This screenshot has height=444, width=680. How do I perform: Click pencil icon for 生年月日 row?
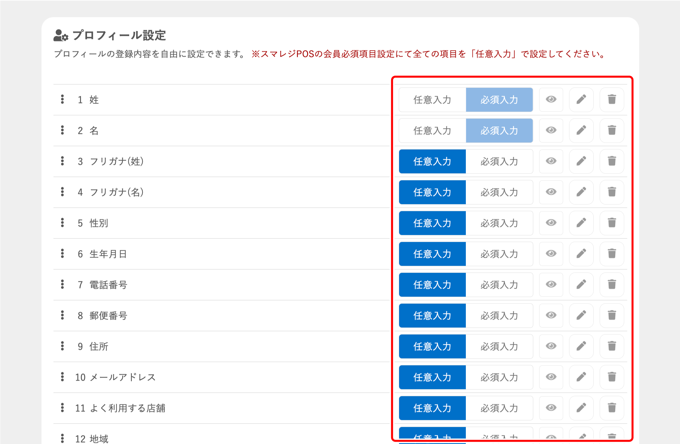[x=581, y=254]
